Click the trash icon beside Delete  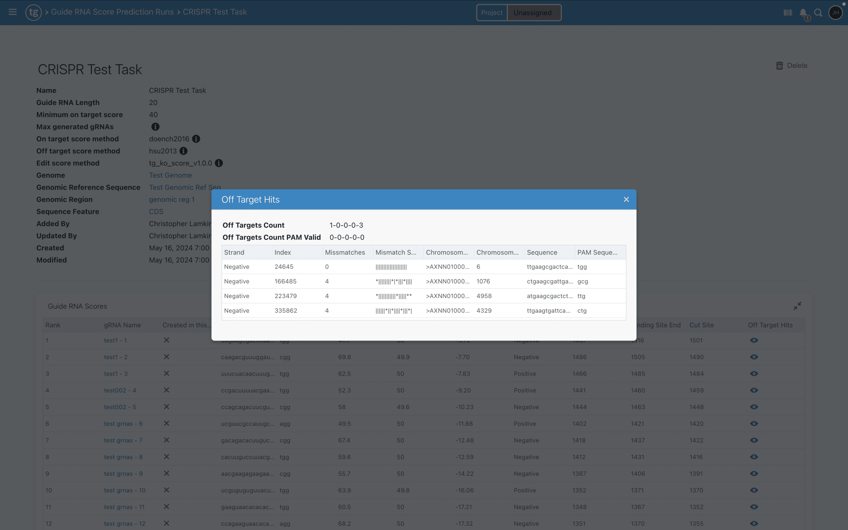click(x=779, y=65)
